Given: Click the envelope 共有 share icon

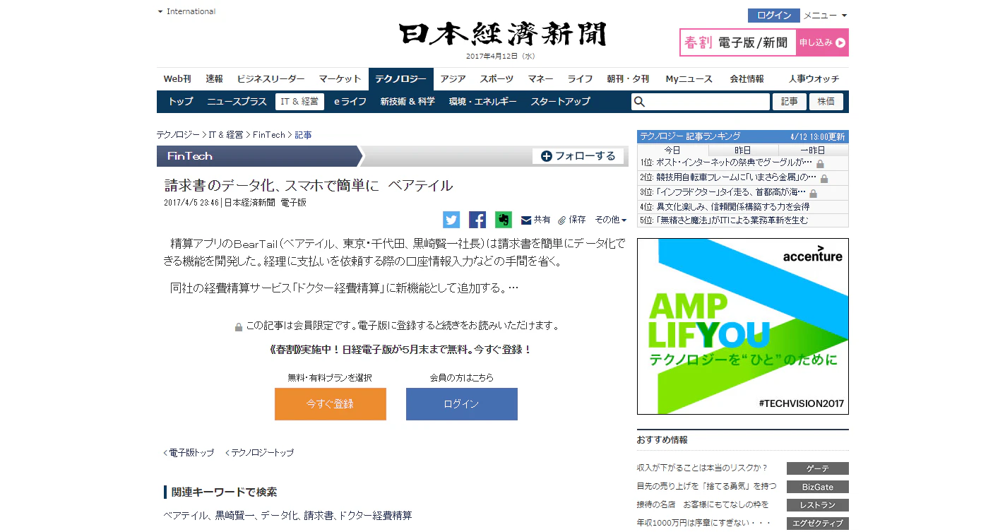Looking at the screenshot, I should pyautogui.click(x=526, y=220).
